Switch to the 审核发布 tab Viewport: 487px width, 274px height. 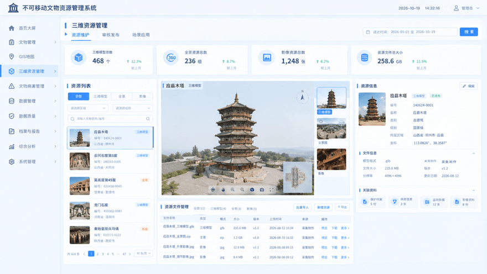111,35
